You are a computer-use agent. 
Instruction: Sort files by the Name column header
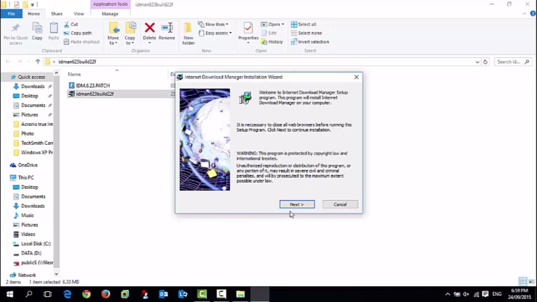point(74,74)
